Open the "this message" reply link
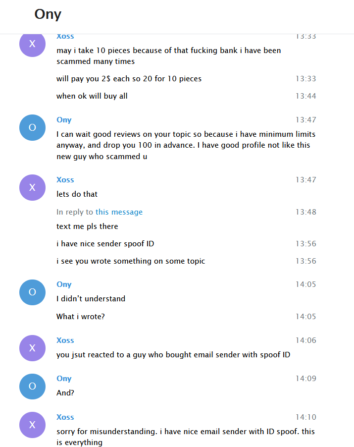This screenshot has height=447, width=354. coord(119,212)
